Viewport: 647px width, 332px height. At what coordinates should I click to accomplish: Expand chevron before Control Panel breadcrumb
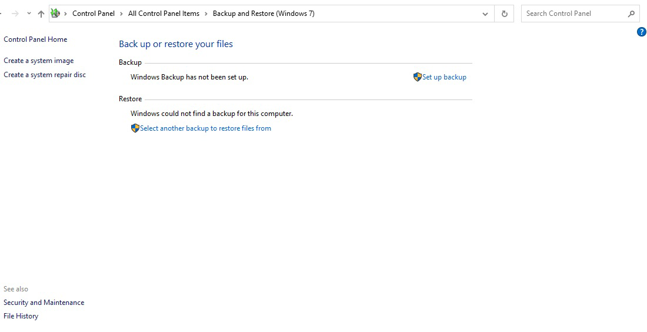point(66,14)
